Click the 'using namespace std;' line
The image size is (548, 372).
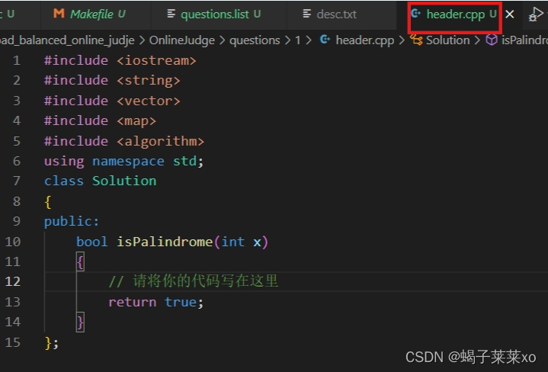[123, 161]
